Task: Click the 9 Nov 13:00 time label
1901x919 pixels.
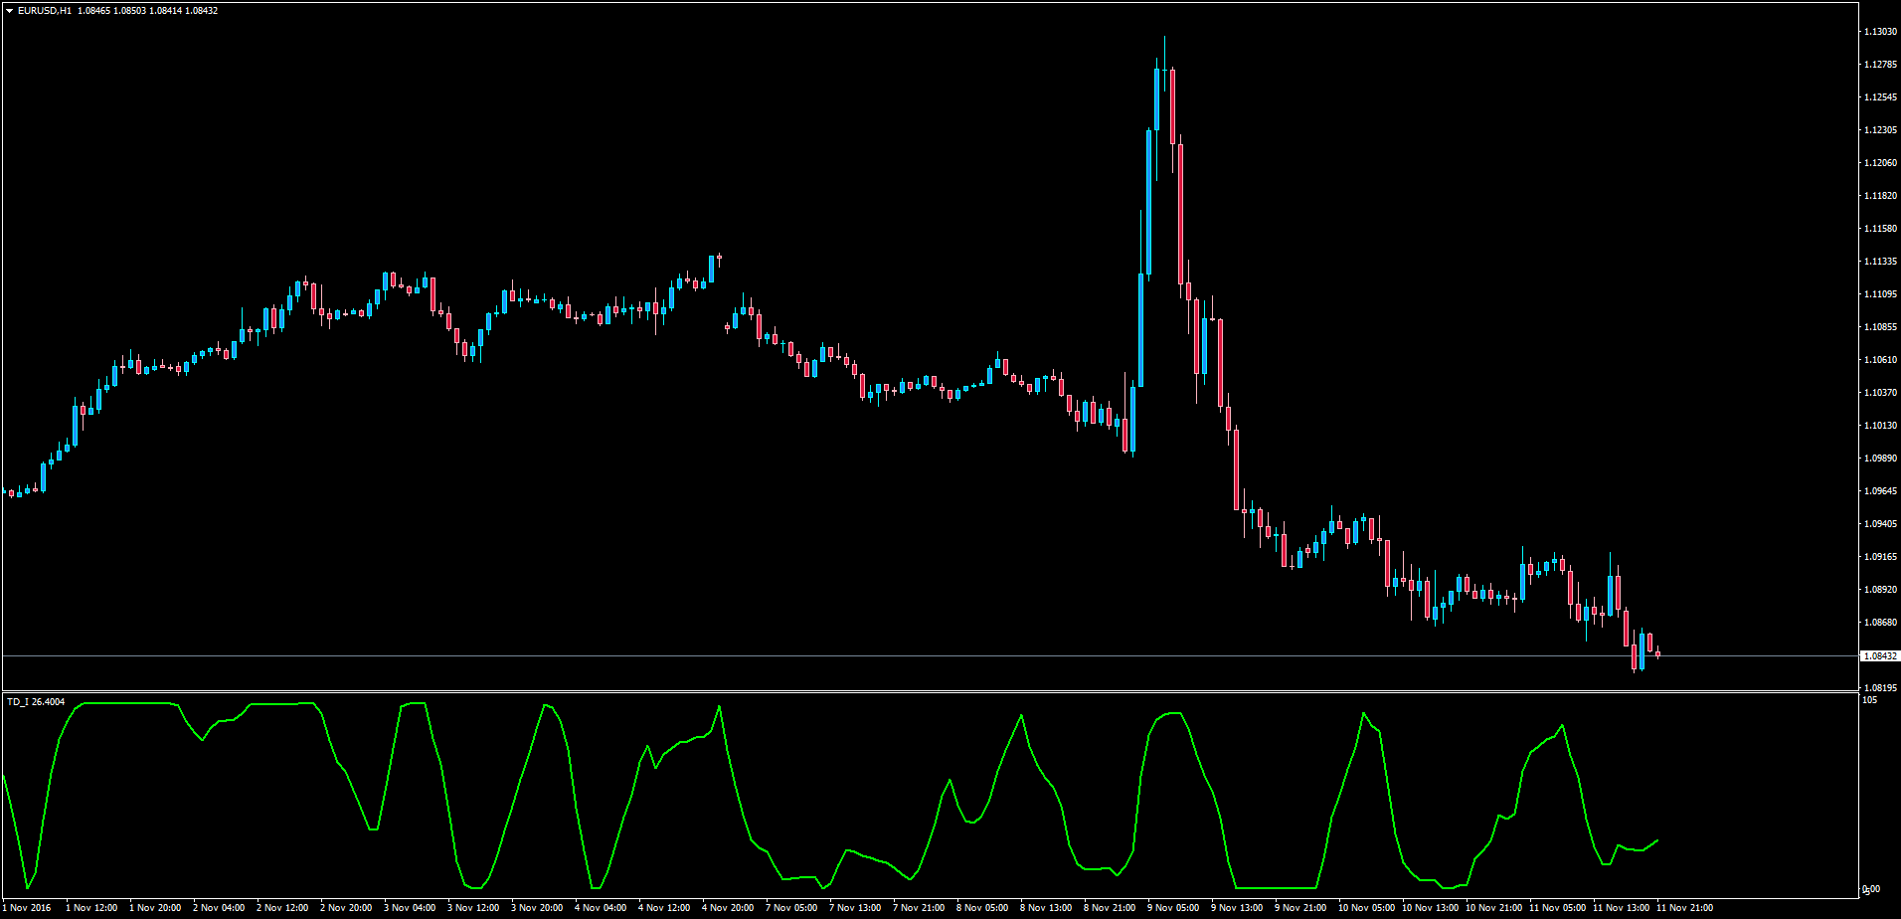Action: pyautogui.click(x=1237, y=908)
